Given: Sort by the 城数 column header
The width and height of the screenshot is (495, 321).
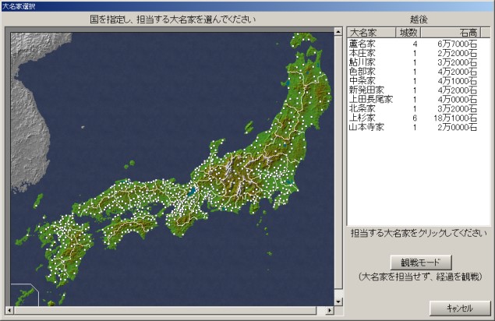Looking at the screenshot, I should (408, 33).
